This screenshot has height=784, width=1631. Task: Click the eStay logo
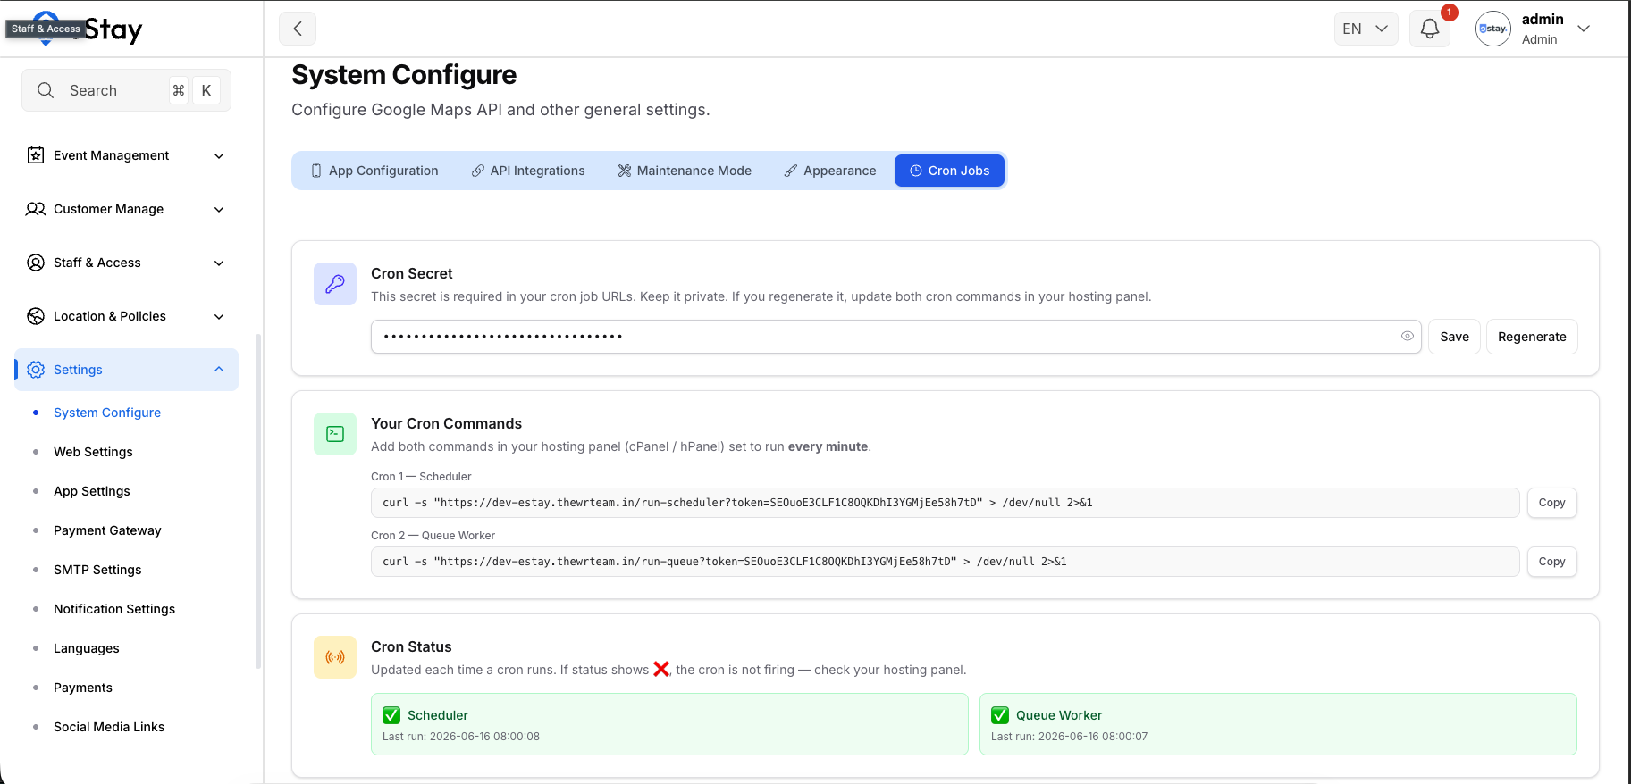[x=88, y=29]
